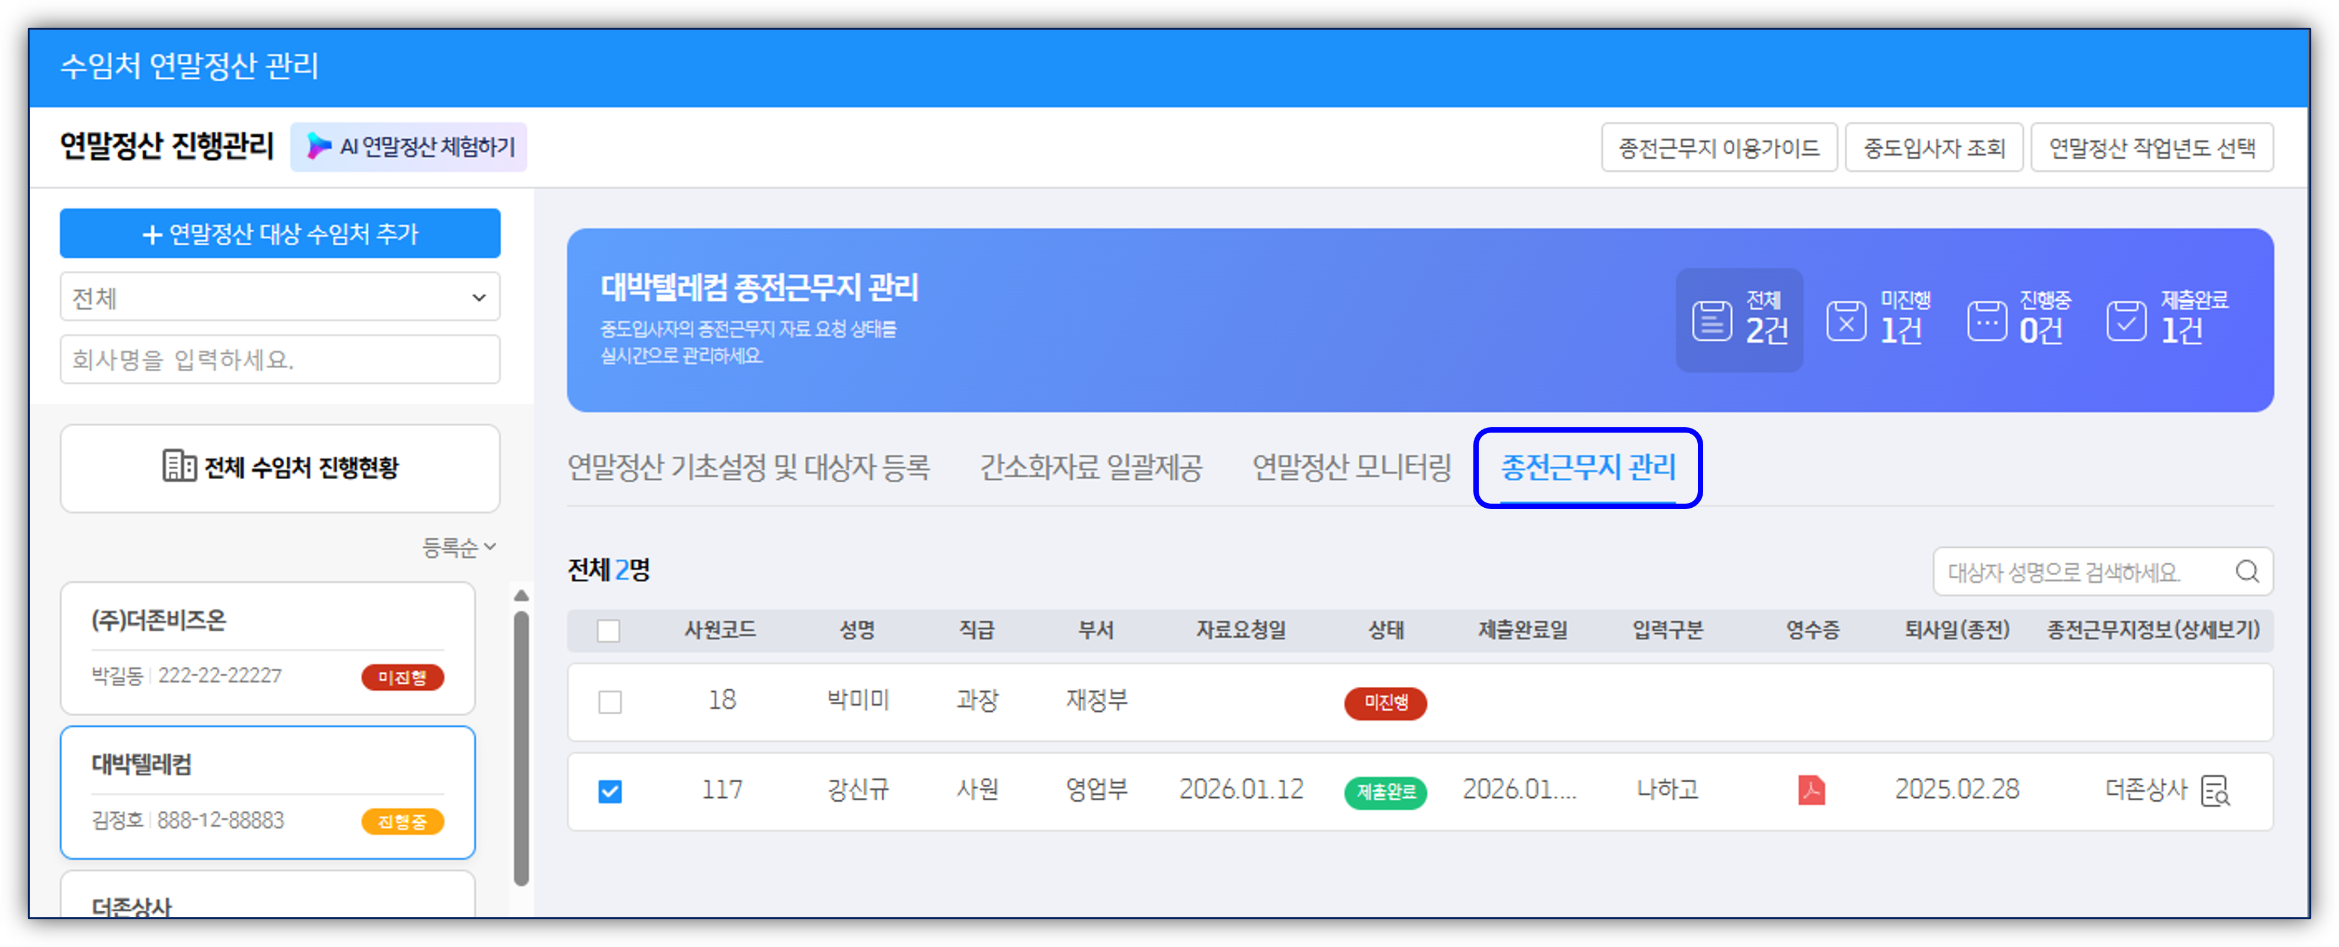The width and height of the screenshot is (2339, 947).
Task: Click the 미진행 badge on (주)더존비즈온
Action: (x=402, y=677)
